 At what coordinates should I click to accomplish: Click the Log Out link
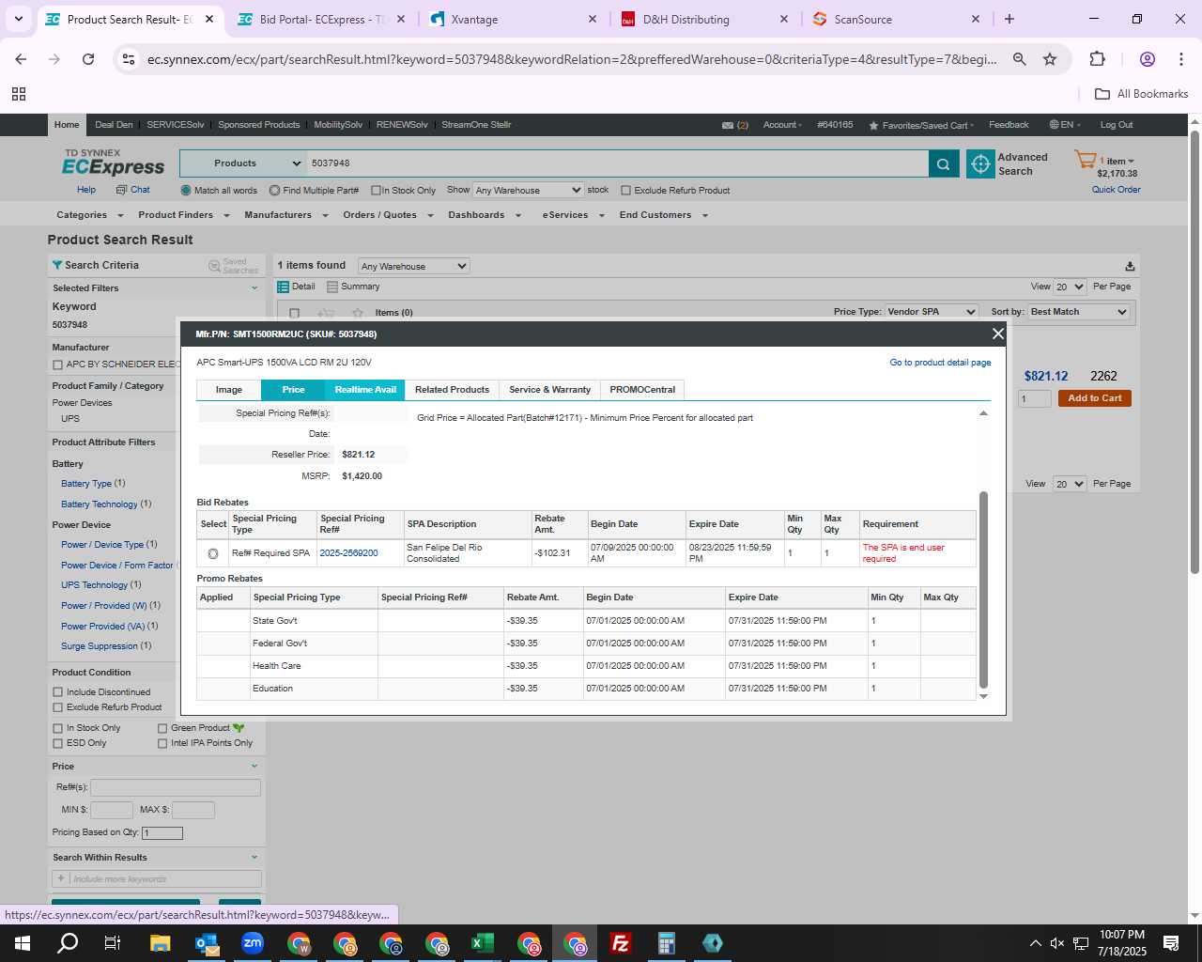[x=1117, y=125]
